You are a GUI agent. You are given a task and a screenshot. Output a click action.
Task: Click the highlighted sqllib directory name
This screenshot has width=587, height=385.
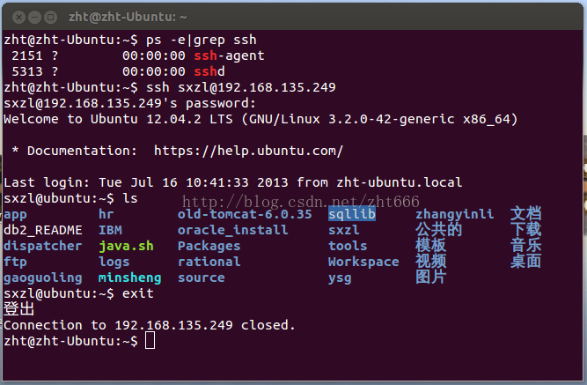click(352, 214)
